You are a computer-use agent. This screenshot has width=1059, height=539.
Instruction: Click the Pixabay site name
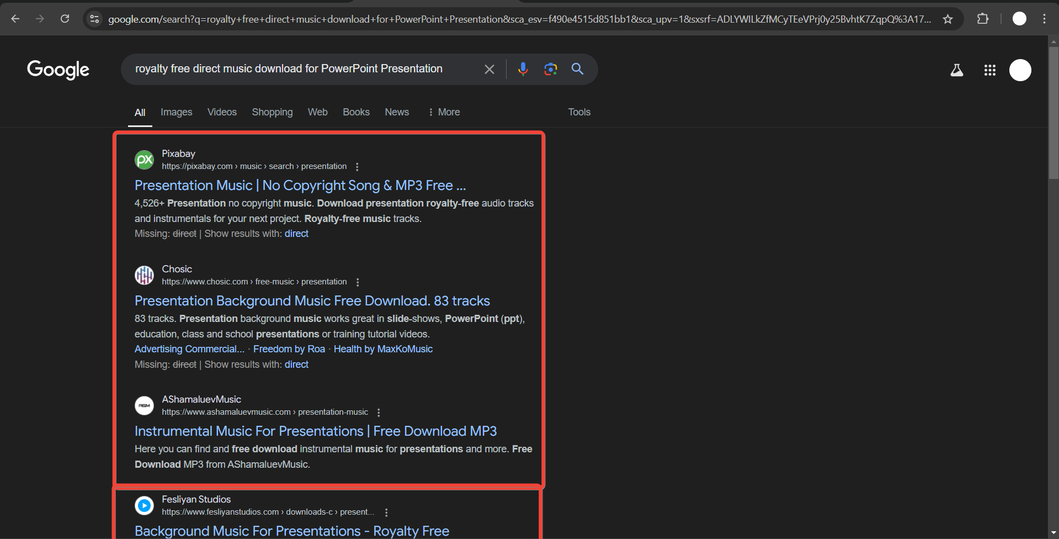pyautogui.click(x=178, y=154)
